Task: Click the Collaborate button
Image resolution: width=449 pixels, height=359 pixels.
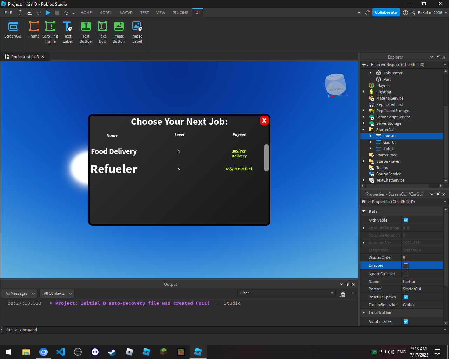Action: [386, 12]
